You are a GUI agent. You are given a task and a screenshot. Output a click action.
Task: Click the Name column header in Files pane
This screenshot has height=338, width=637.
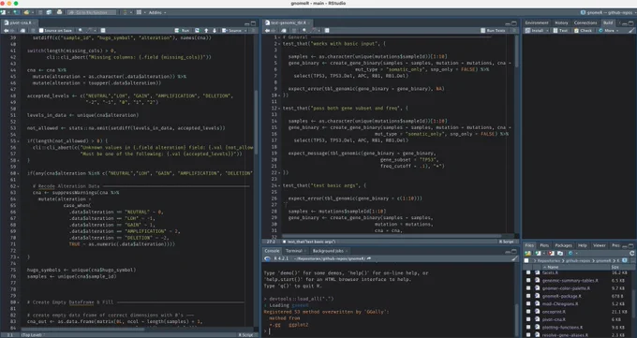(x=553, y=267)
